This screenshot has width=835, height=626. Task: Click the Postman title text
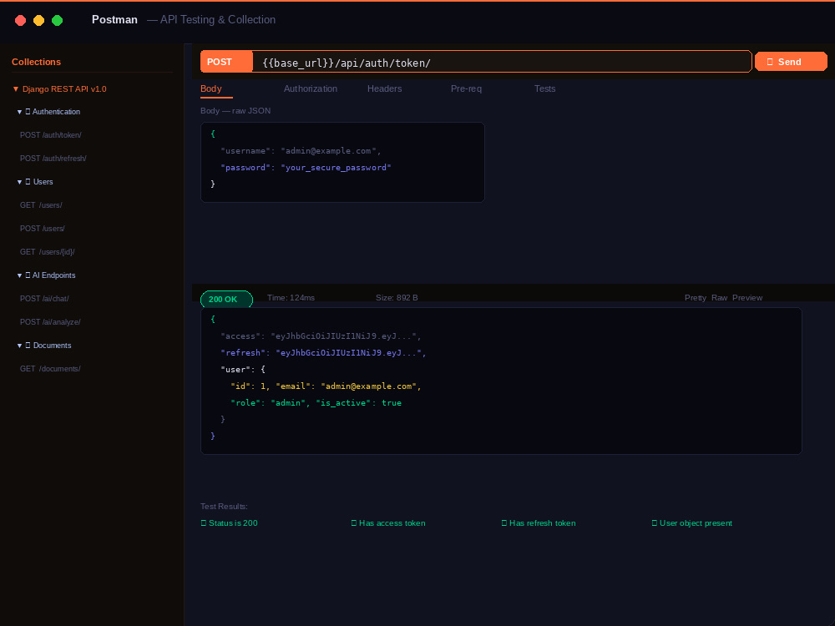pyautogui.click(x=114, y=20)
